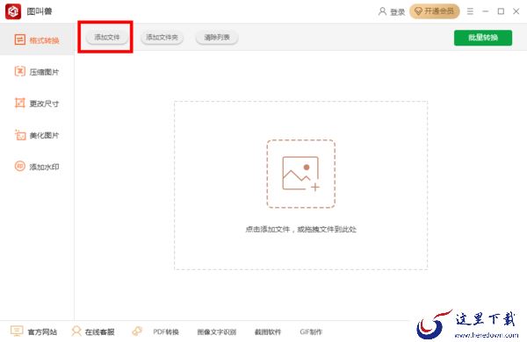Click the diamond icon in 开通会员
This screenshot has width=527, height=342.
(418, 11)
